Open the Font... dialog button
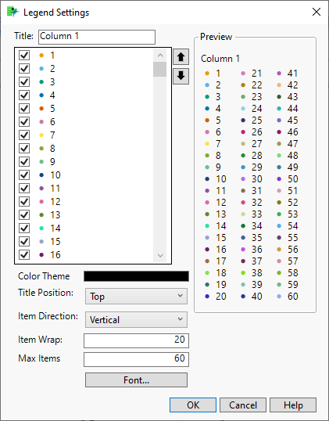This screenshot has height=421, width=329. pyautogui.click(x=136, y=380)
